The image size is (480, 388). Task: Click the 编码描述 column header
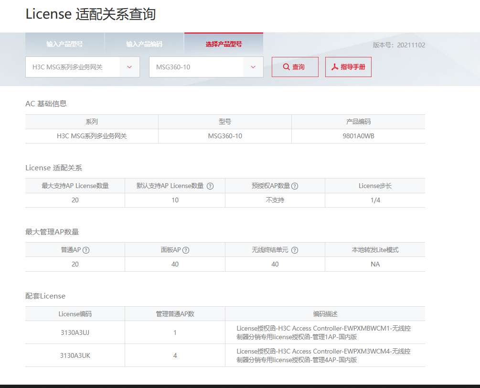tap(325, 314)
